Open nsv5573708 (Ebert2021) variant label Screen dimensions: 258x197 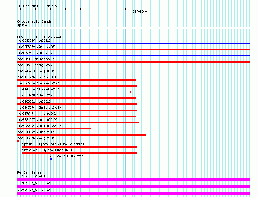click(37, 95)
